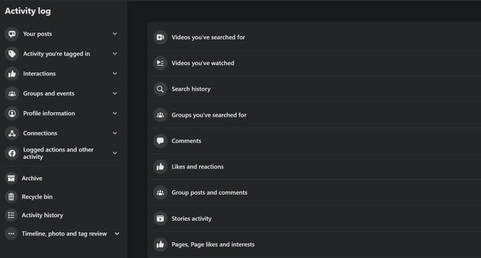The image size is (481, 258).
Task: Open Activity you're tagged in section
Action: tap(62, 54)
